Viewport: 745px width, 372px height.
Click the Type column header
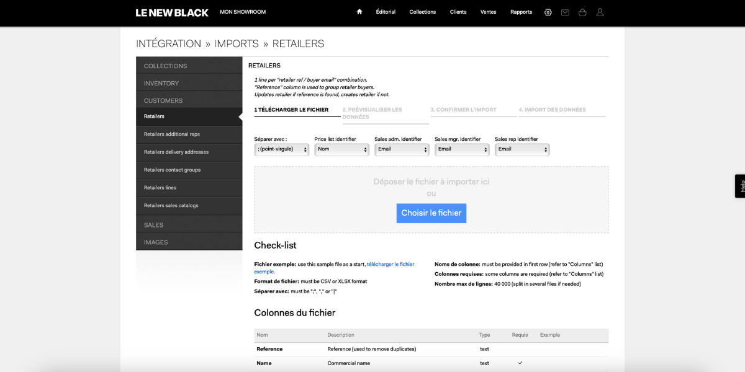pos(485,335)
